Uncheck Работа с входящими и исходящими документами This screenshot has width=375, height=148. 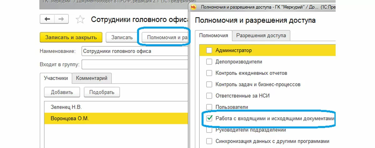209,118
